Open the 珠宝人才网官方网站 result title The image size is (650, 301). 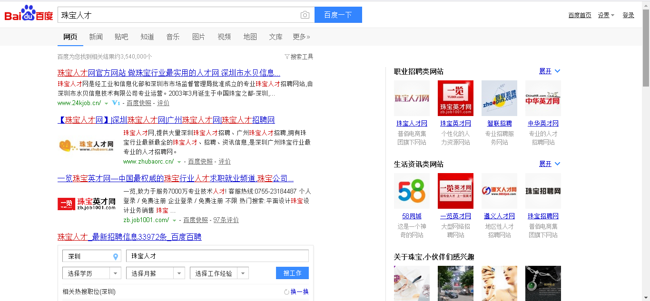coord(169,73)
